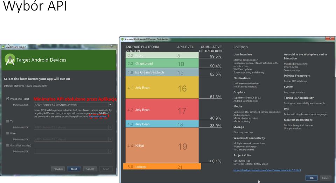Click the ANDROID PLATFORM VERSION column header
This screenshot has width=336, height=183.
(x=142, y=49)
